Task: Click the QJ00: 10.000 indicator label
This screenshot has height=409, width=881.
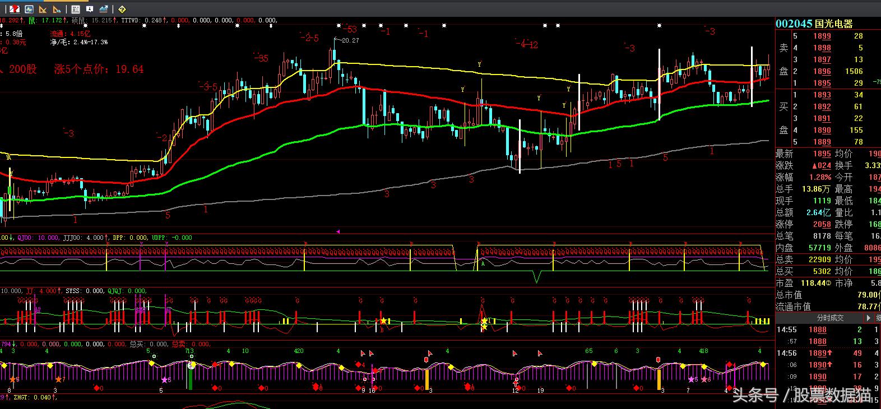Action: coord(38,238)
